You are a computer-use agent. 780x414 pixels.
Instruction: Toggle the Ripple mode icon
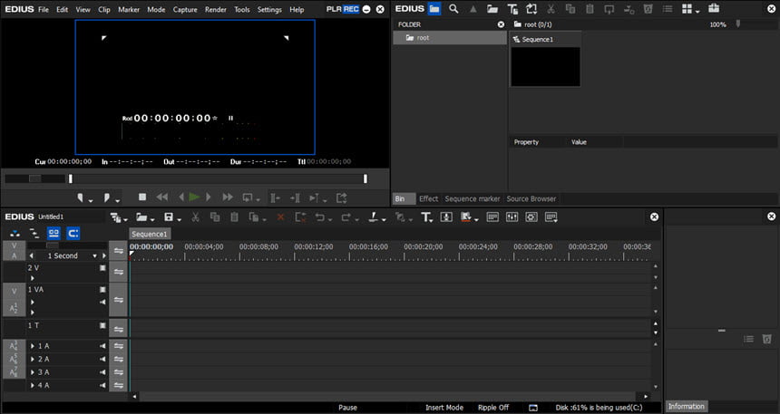tap(34, 233)
